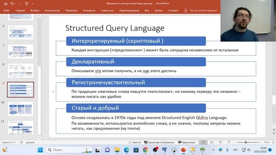The height and width of the screenshot is (155, 276).
Task: Click the spell check icon in status bar
Action: pos(21,143)
